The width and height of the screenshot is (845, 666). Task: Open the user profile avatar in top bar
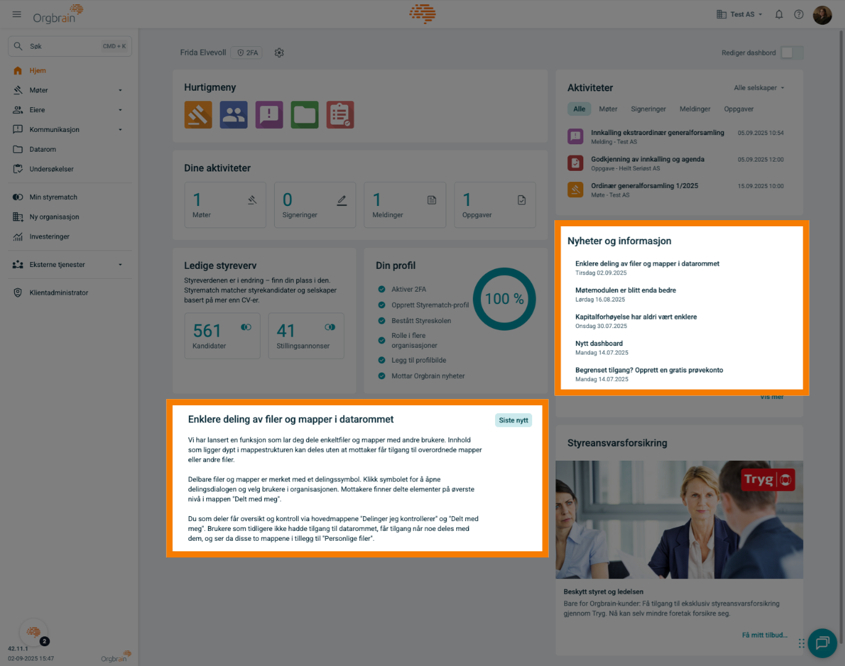tap(822, 15)
